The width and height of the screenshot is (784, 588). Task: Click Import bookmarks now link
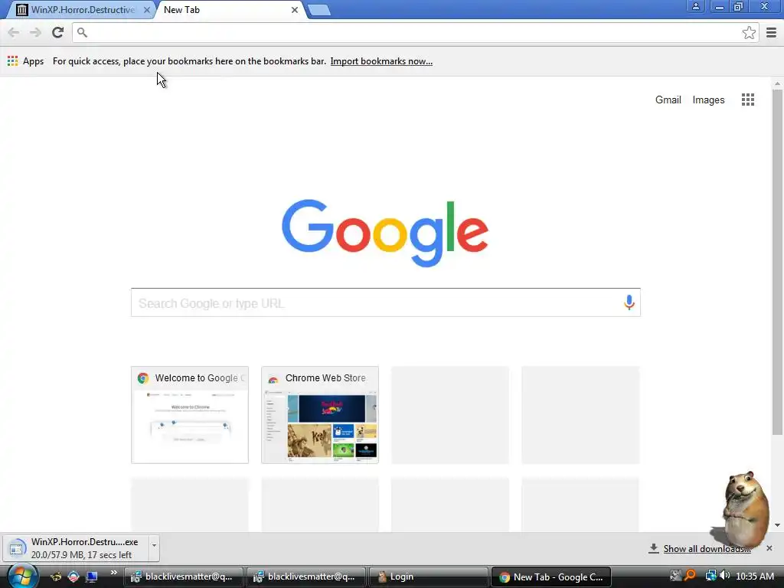point(381,61)
